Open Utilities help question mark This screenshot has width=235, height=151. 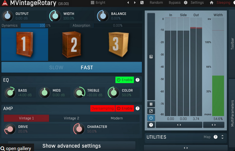(215, 137)
